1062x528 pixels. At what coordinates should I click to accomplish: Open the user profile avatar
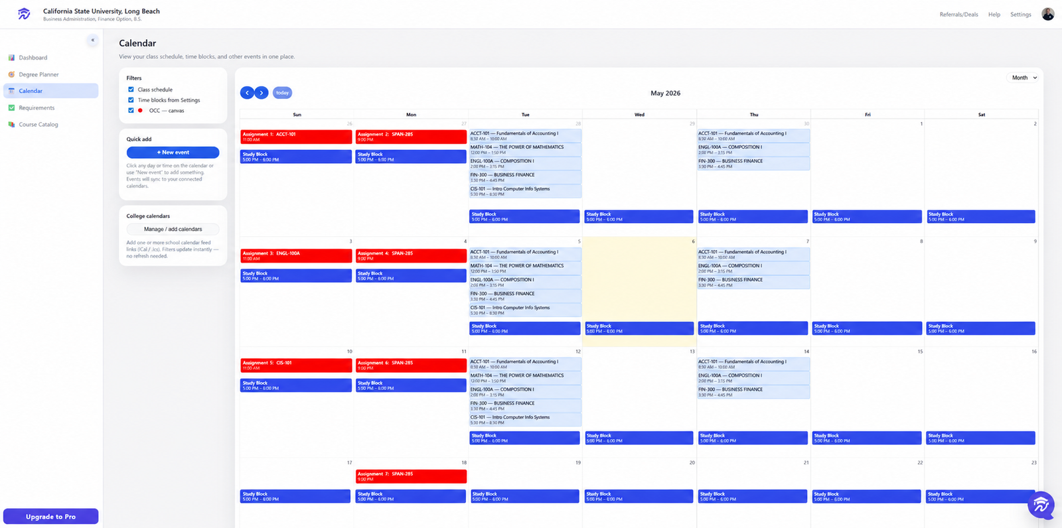point(1047,14)
